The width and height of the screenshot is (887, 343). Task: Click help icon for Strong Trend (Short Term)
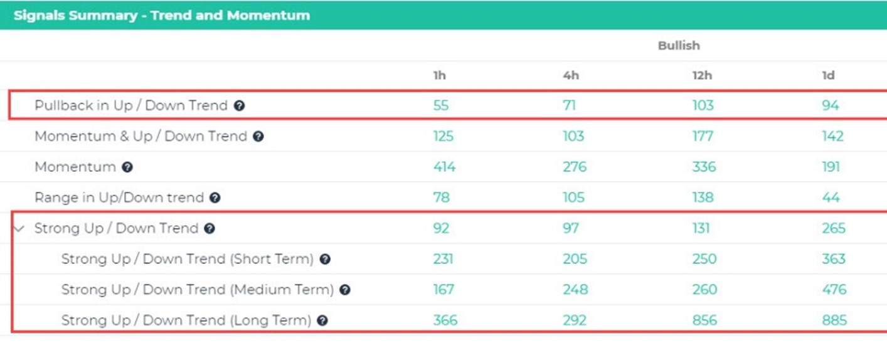(324, 260)
